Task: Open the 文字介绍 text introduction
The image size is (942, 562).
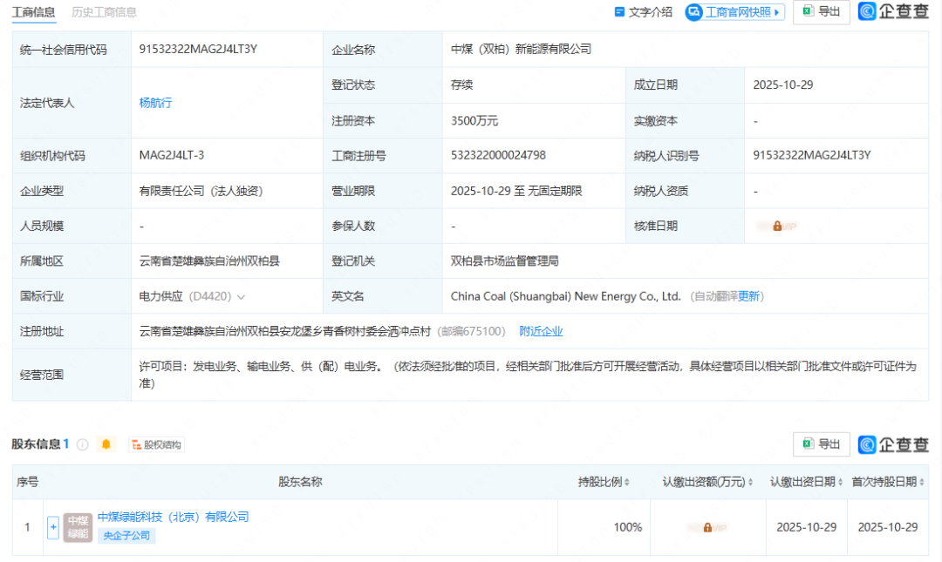Action: [644, 12]
